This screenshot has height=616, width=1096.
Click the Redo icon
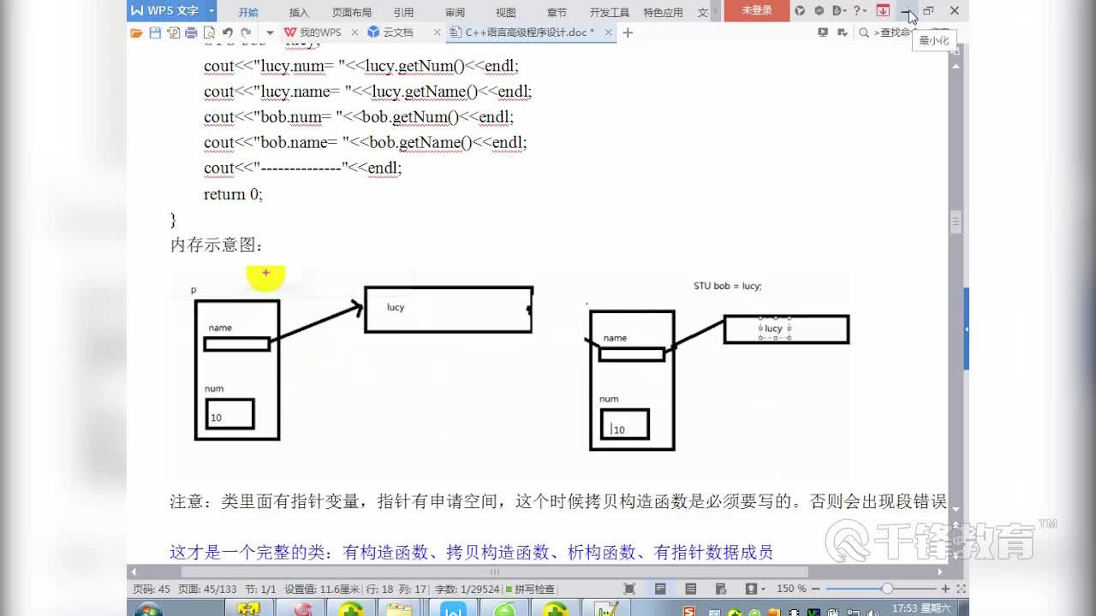pos(247,32)
